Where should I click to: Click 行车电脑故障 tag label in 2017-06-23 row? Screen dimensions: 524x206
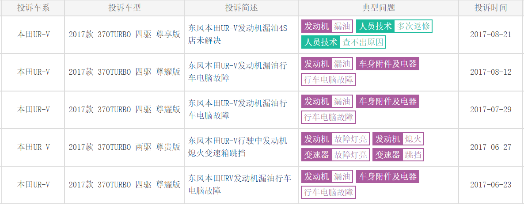click(329, 192)
